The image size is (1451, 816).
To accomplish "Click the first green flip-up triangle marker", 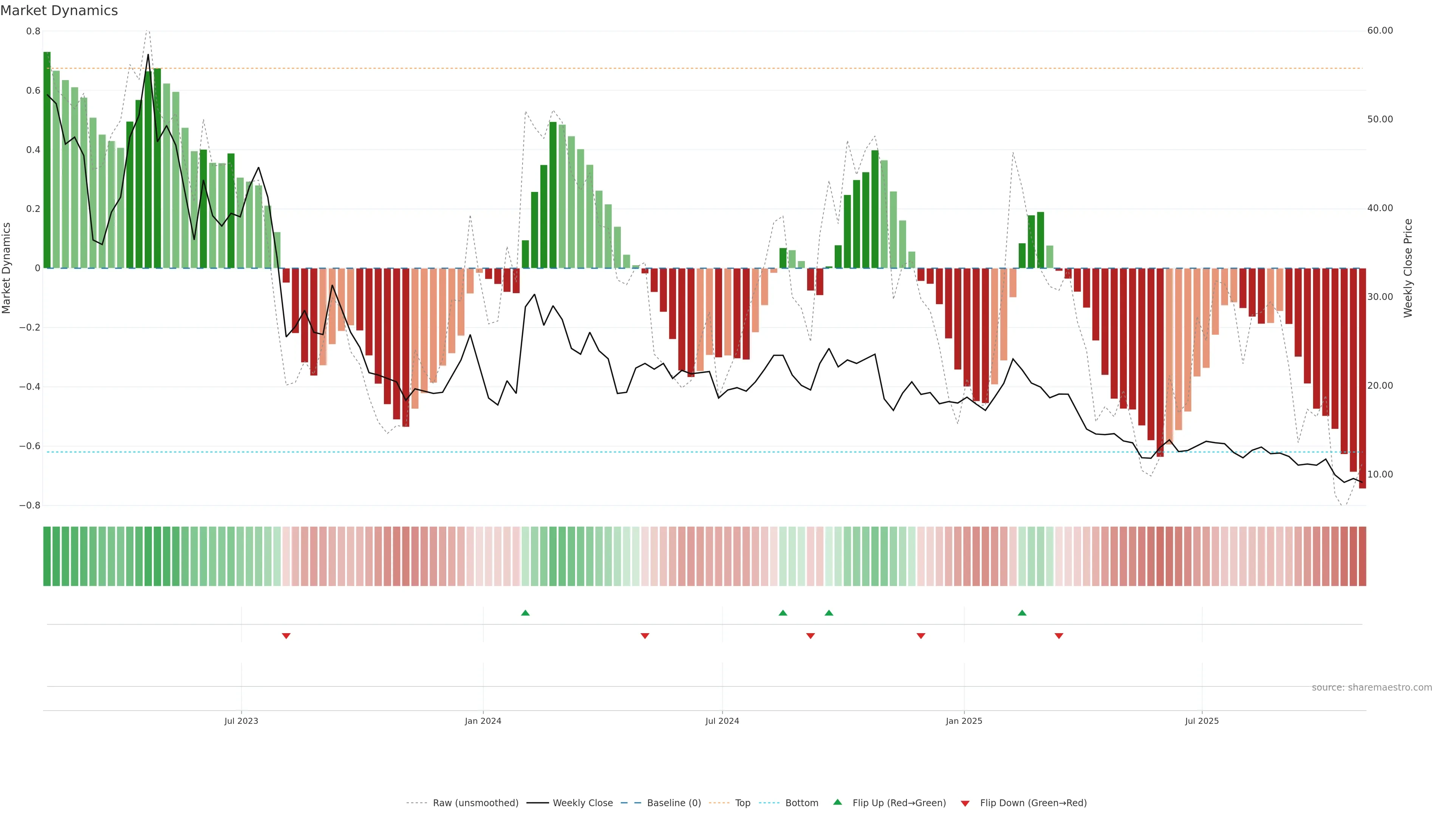I will point(525,613).
